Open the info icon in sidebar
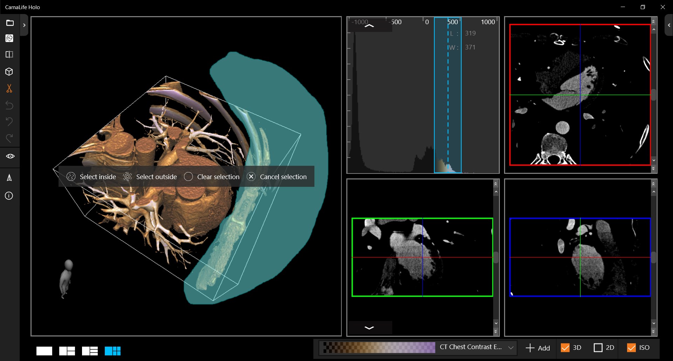The image size is (673, 361). click(9, 196)
